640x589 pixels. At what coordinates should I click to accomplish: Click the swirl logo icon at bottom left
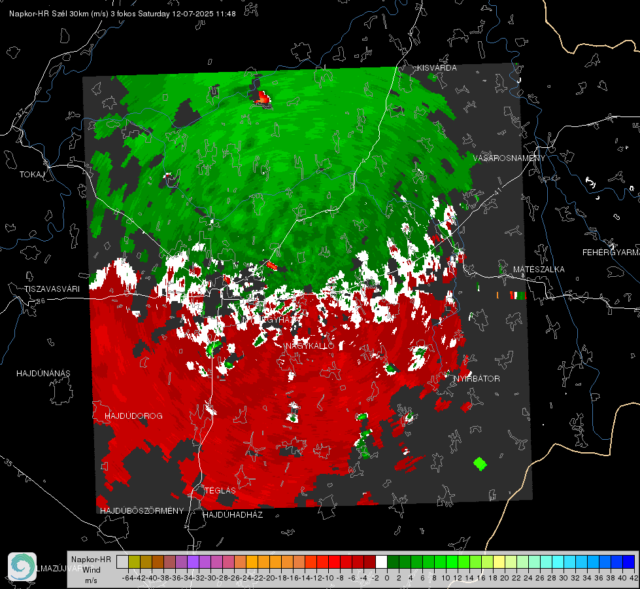(x=22, y=567)
